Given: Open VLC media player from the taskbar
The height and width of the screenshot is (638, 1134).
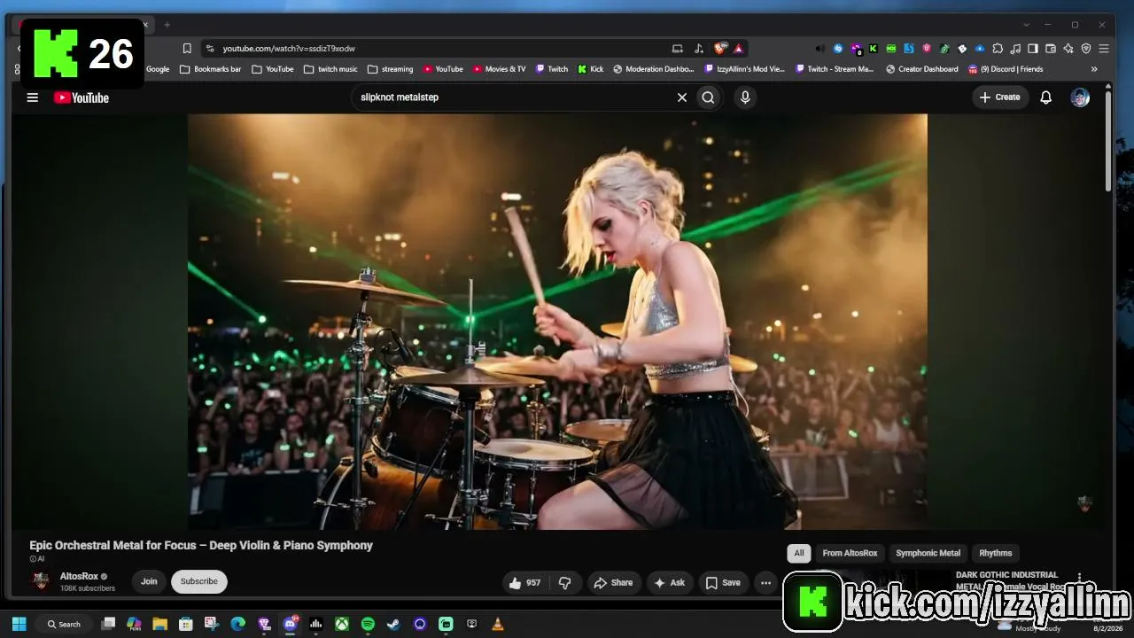Looking at the screenshot, I should click(x=498, y=624).
